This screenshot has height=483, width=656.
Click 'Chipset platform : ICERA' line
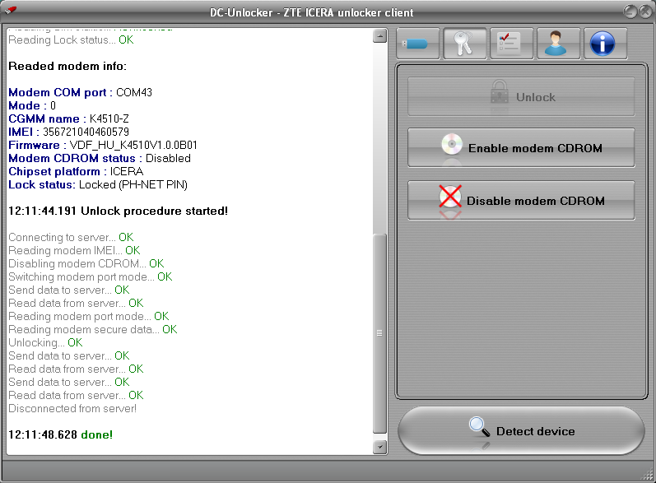coord(76,171)
